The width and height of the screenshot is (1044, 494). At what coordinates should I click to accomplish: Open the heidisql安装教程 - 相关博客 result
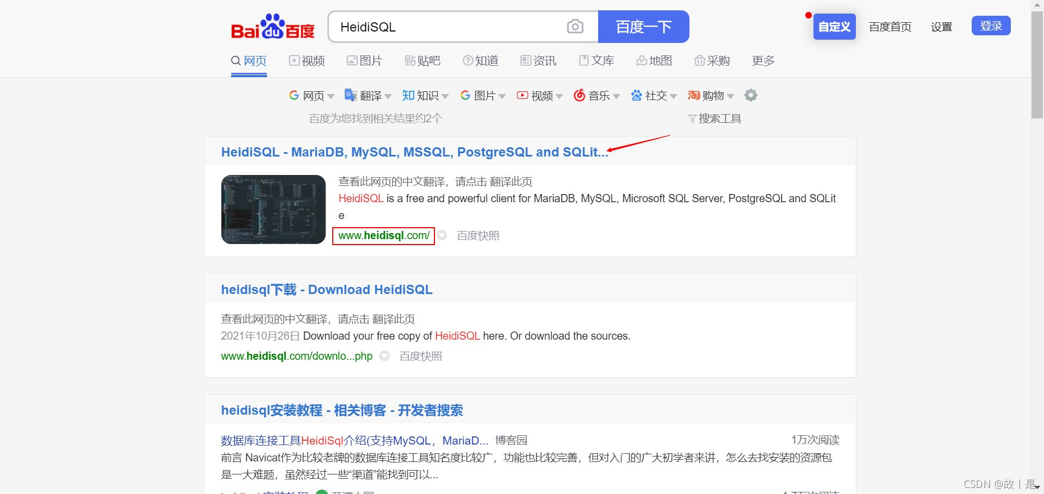pyautogui.click(x=342, y=410)
